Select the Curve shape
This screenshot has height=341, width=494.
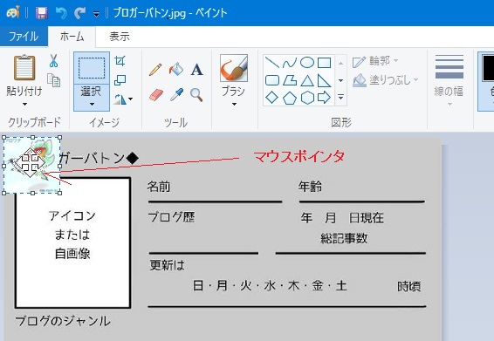290,62
